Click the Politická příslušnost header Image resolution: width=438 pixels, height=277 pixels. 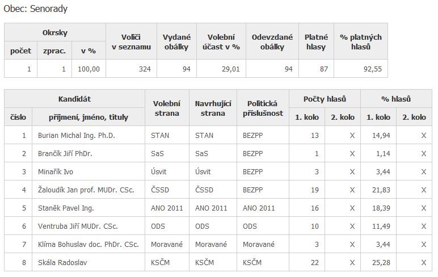pyautogui.click(x=263, y=108)
